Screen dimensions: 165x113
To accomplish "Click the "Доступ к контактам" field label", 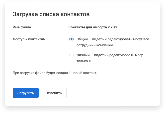I will (x=29, y=39).
